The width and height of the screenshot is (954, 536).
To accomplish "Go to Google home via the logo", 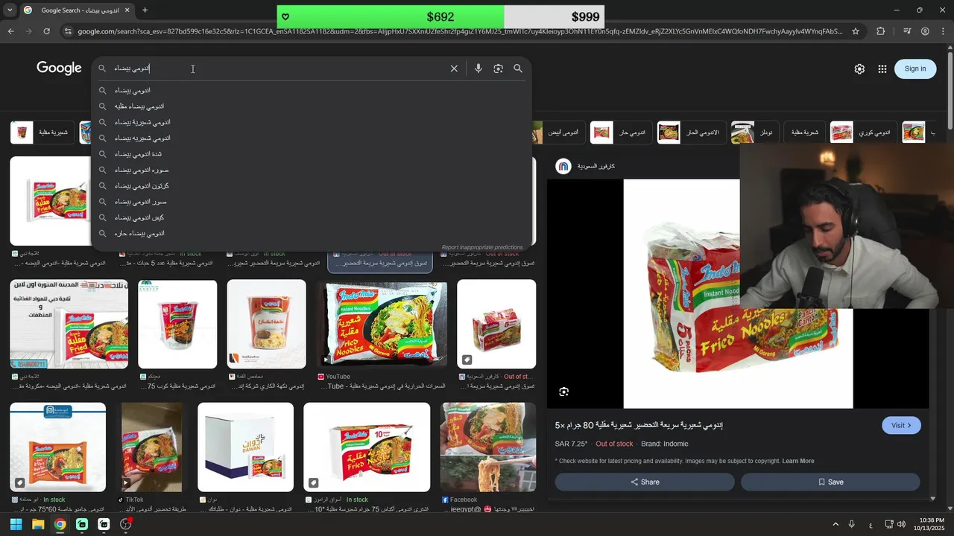I will (x=59, y=68).
